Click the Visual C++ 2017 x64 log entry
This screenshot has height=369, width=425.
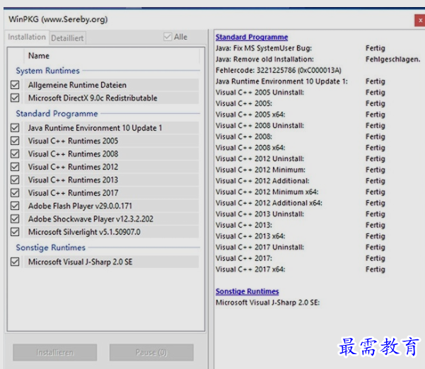(x=250, y=269)
